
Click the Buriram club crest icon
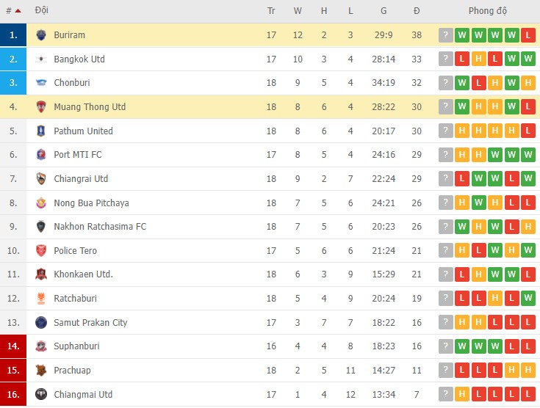point(40,35)
